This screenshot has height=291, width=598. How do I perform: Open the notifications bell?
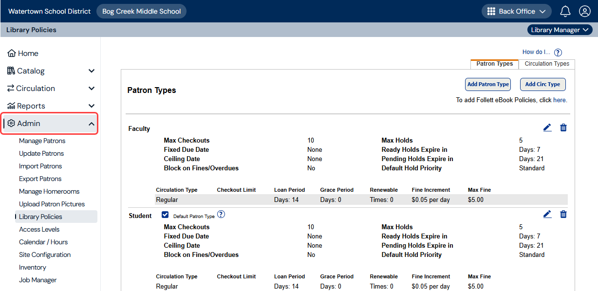click(565, 11)
